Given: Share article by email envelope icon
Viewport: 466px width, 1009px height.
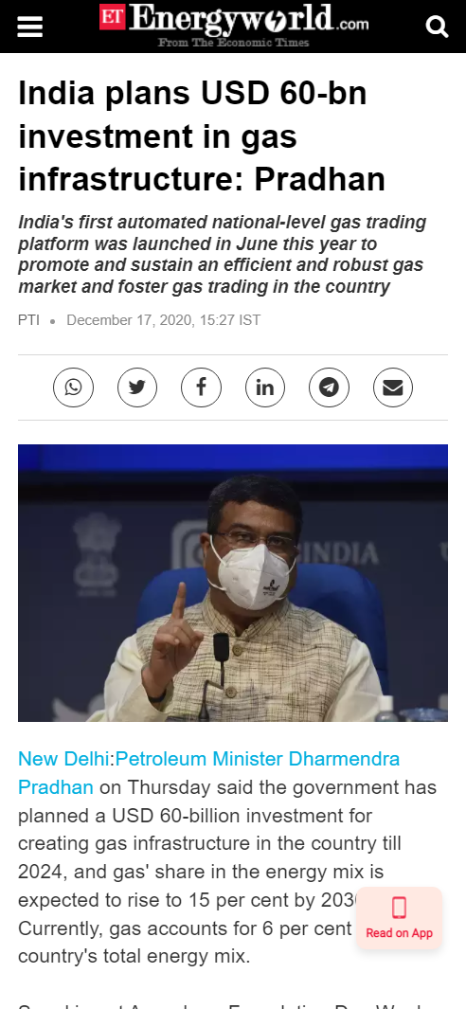Looking at the screenshot, I should click(393, 387).
